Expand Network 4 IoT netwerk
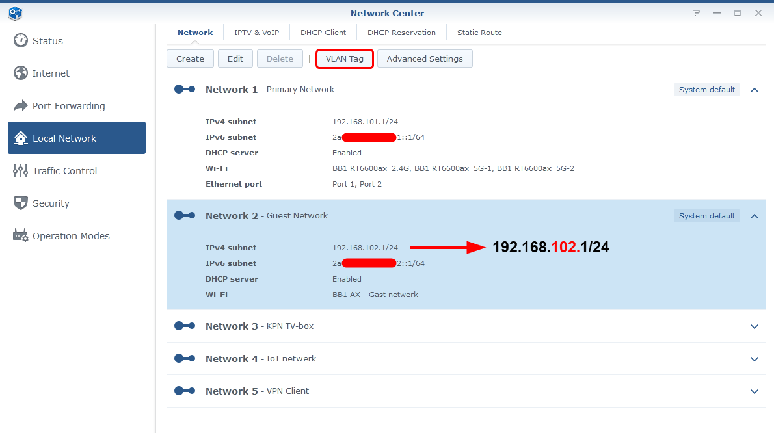 pos(754,359)
